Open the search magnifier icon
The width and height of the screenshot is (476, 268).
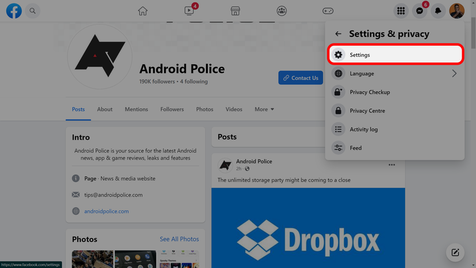pos(32,11)
